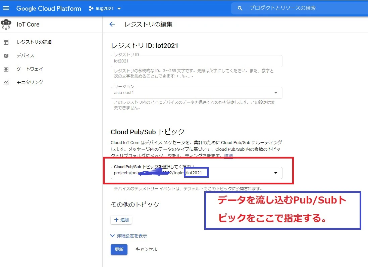Go back using the arrow beside レジストリの編集
The image size is (368, 267).
[112, 24]
